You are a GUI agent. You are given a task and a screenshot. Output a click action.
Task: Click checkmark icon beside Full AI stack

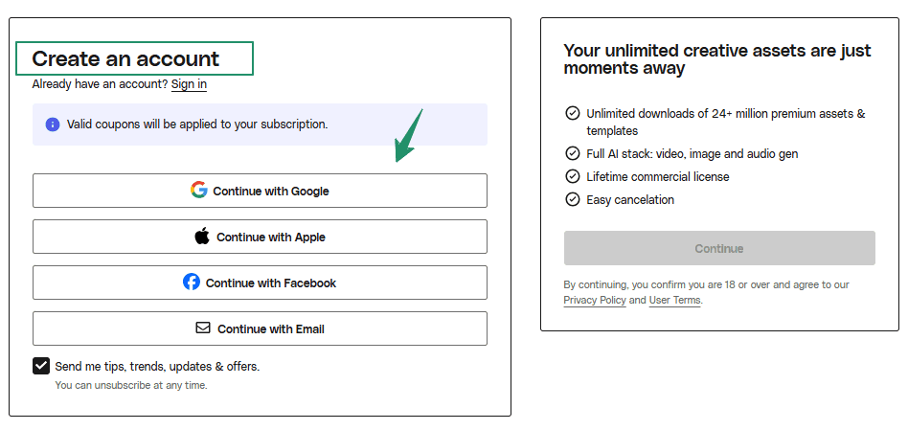point(573,153)
